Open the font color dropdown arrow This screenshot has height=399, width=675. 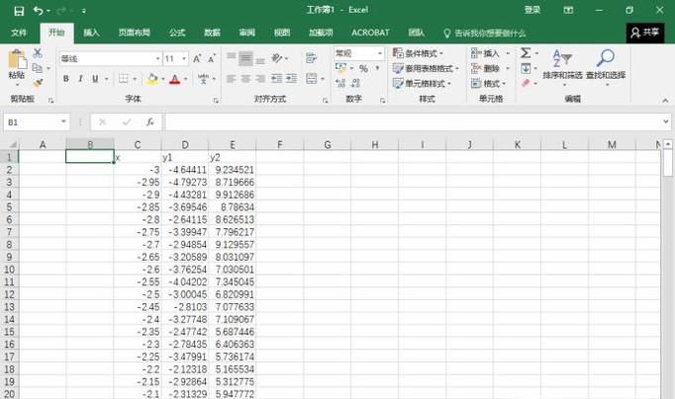pyautogui.click(x=185, y=79)
